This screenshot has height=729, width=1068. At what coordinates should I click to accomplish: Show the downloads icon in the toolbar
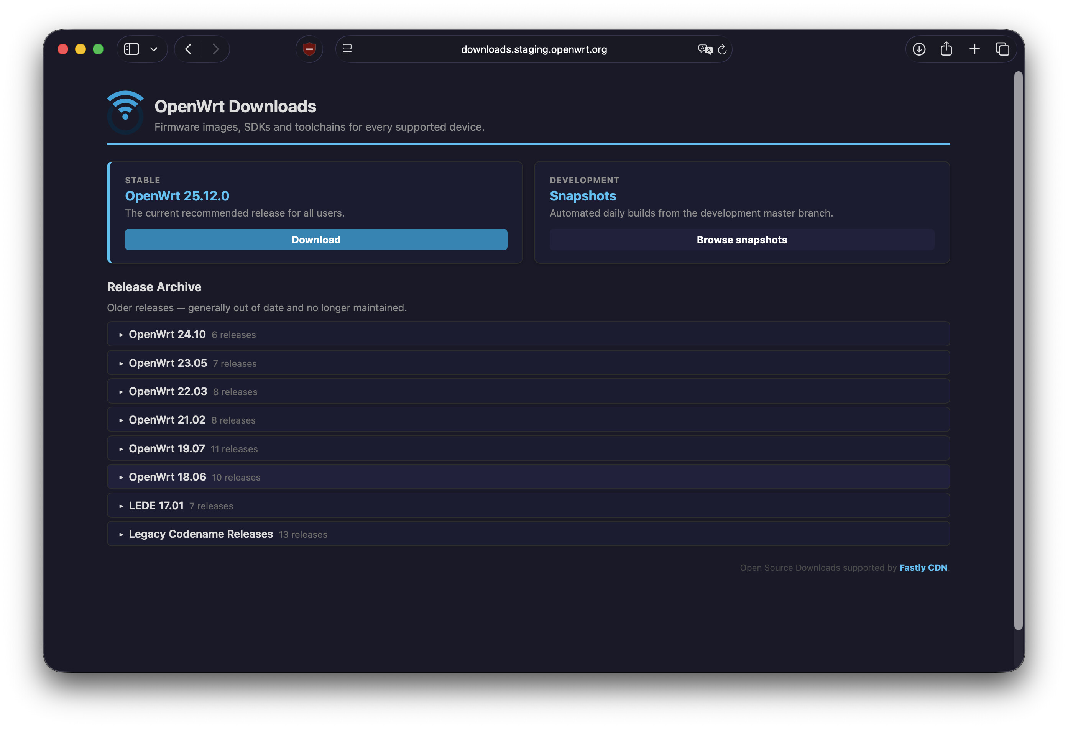pos(918,49)
